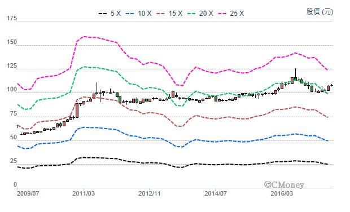Click the tall red candlestick before 2011/03
This screenshot has height=212, width=350.
[77, 111]
